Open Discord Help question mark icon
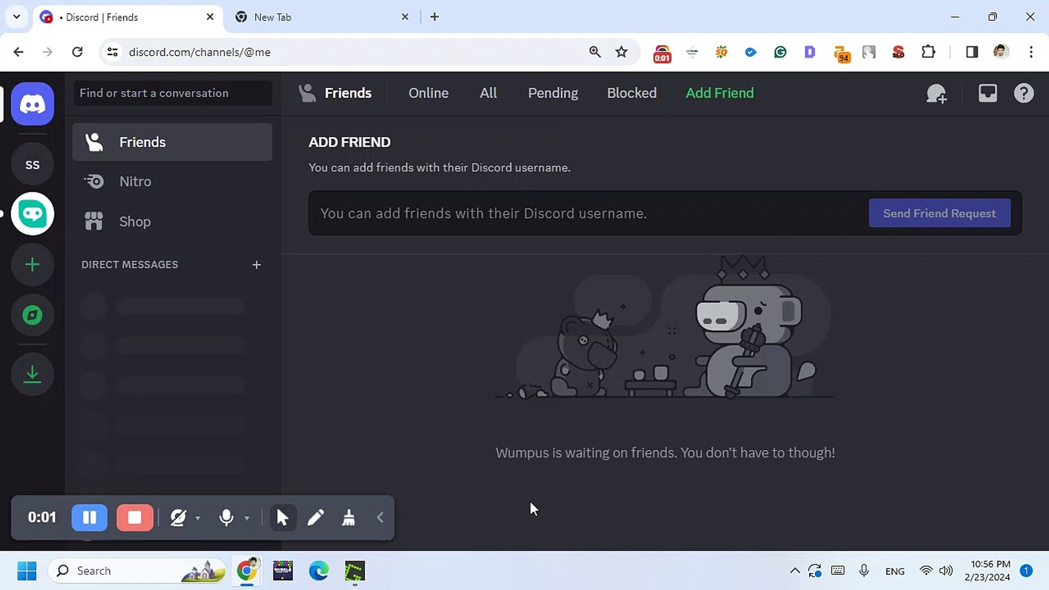Screen dimensions: 1049x590 click(x=1023, y=93)
